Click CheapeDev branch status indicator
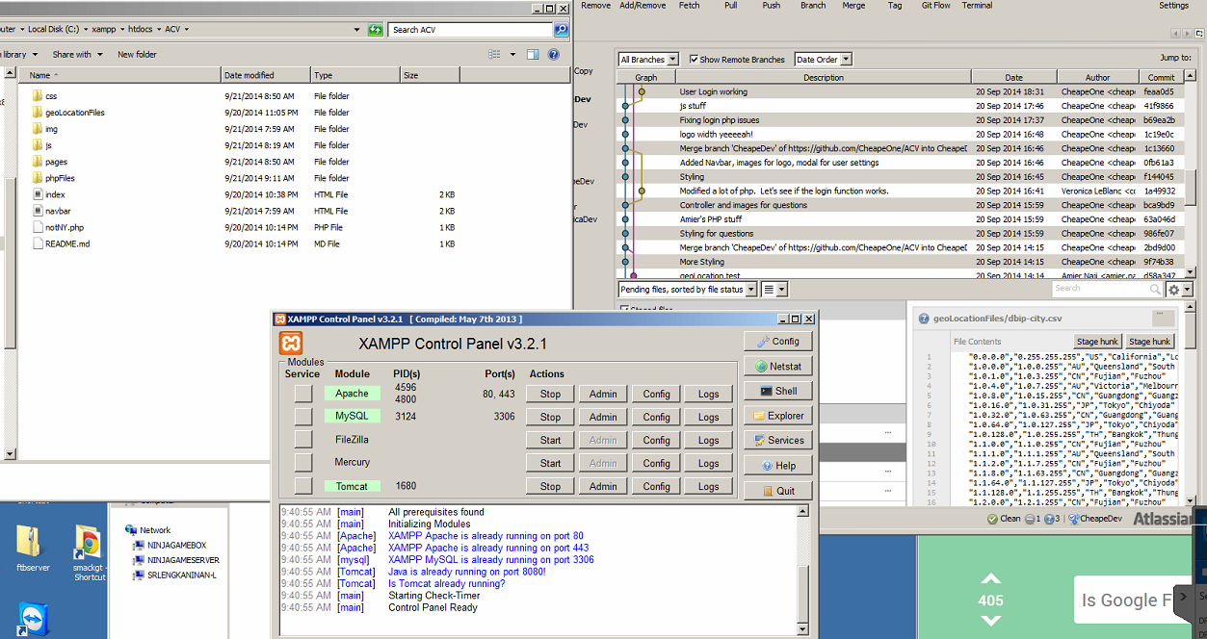 coord(1095,519)
